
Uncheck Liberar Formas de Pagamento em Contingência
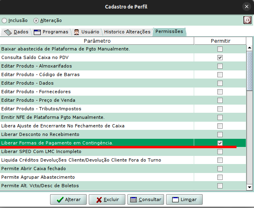pos(220,143)
